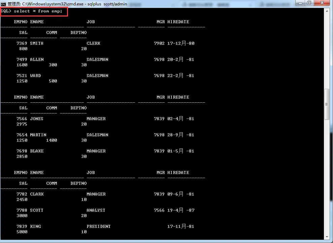Click commission value 1400
The height and width of the screenshot is (243, 333).
(x=52, y=140)
